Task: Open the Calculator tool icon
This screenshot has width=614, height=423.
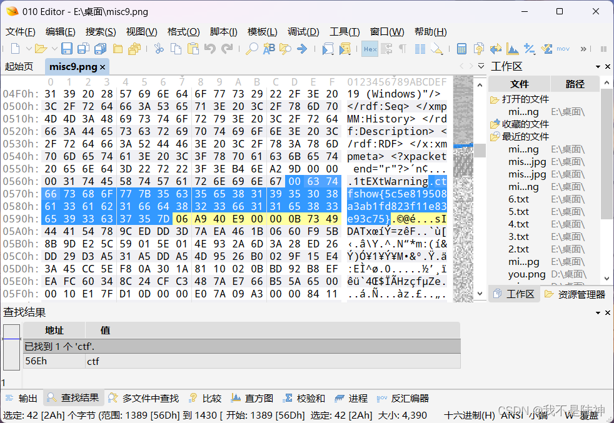Action: (461, 49)
